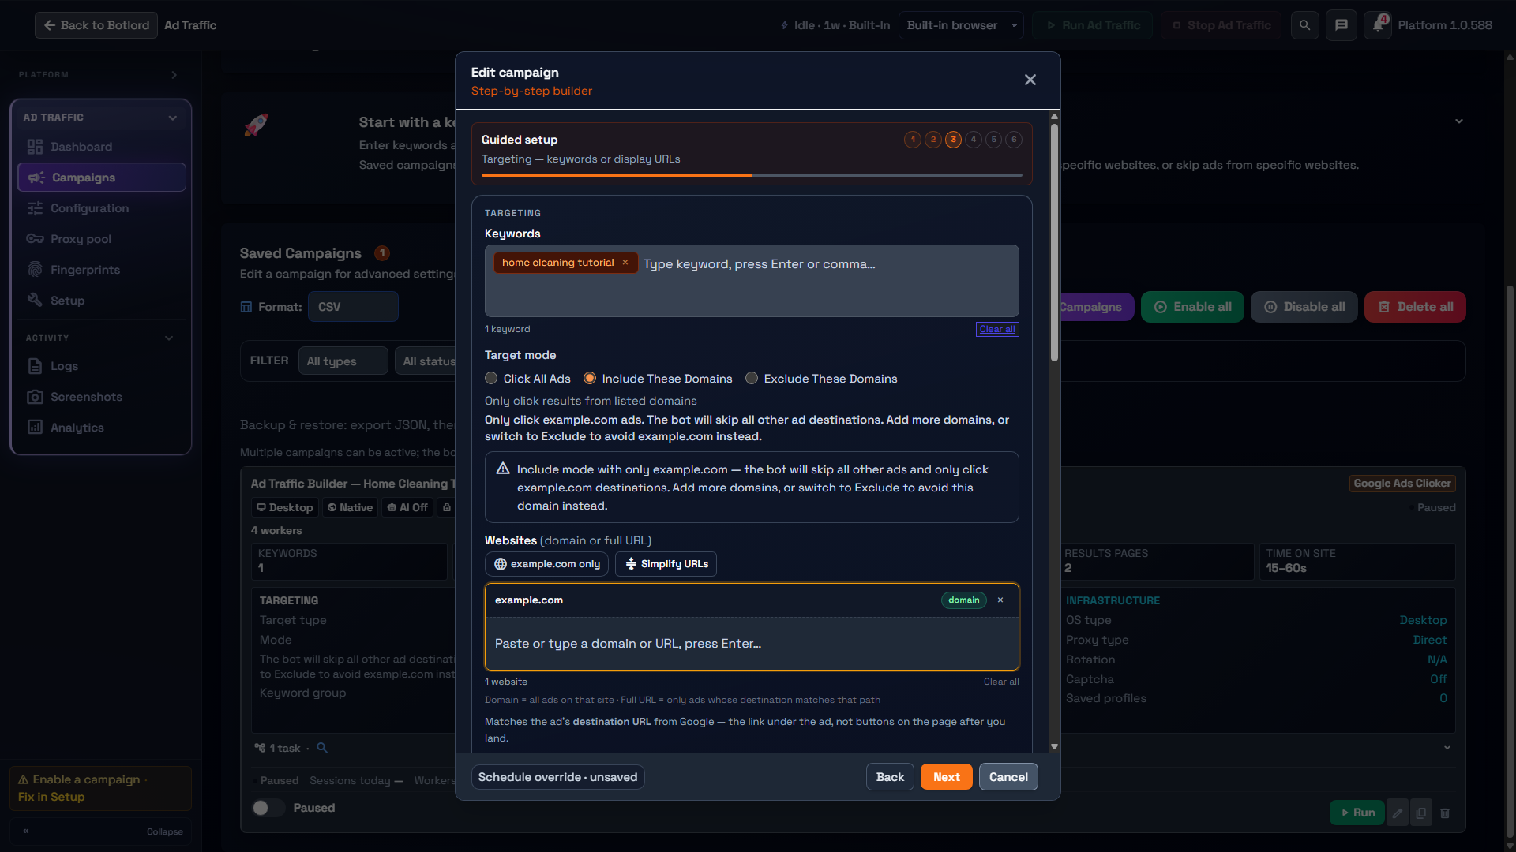Image resolution: width=1516 pixels, height=852 pixels.
Task: Click the dialog vertical scrollbar thumb
Action: [x=1054, y=242]
